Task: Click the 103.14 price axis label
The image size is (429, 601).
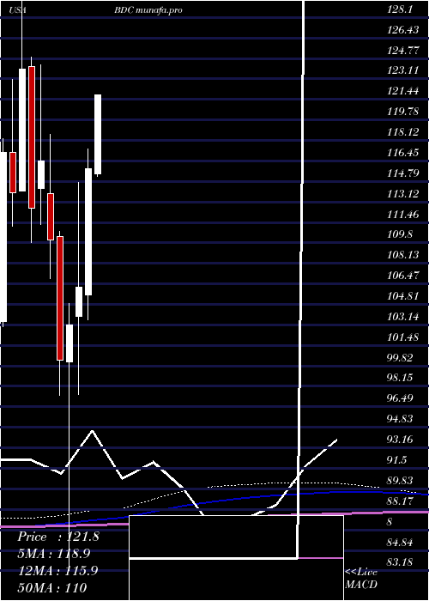Action: coord(403,317)
